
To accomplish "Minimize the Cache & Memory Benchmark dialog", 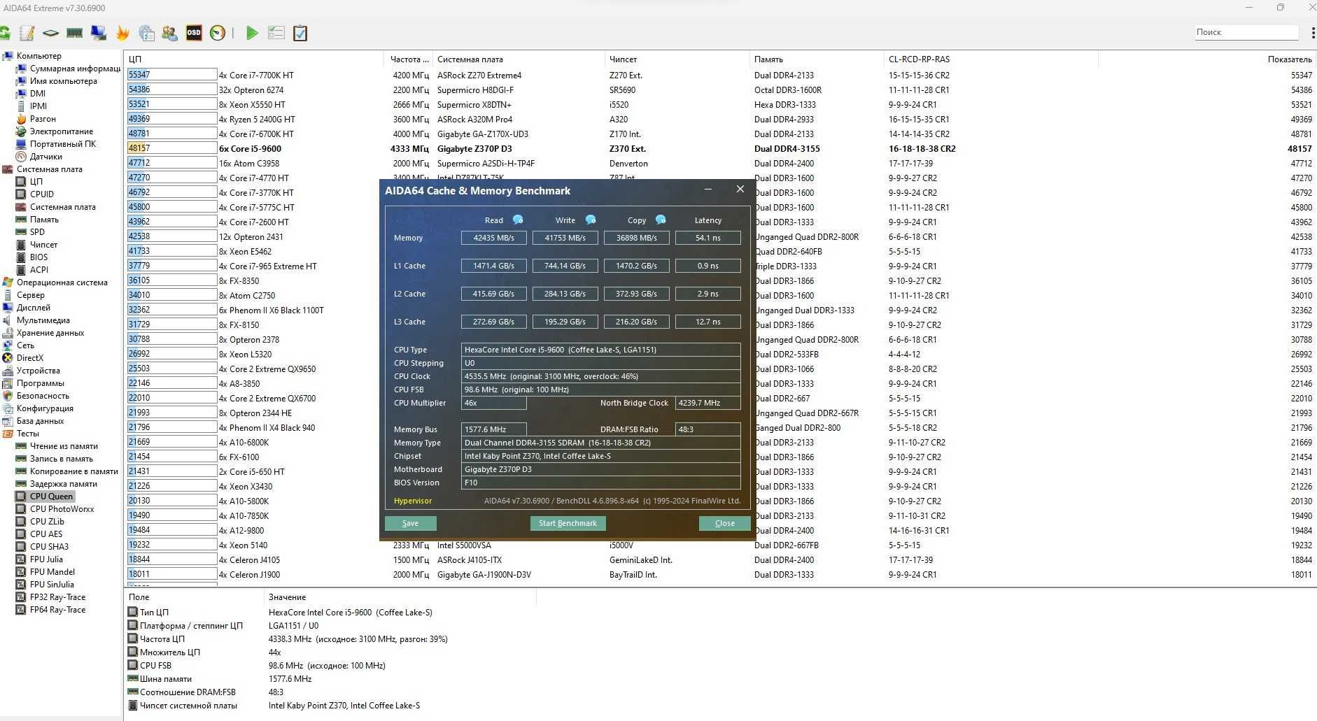I will point(708,190).
